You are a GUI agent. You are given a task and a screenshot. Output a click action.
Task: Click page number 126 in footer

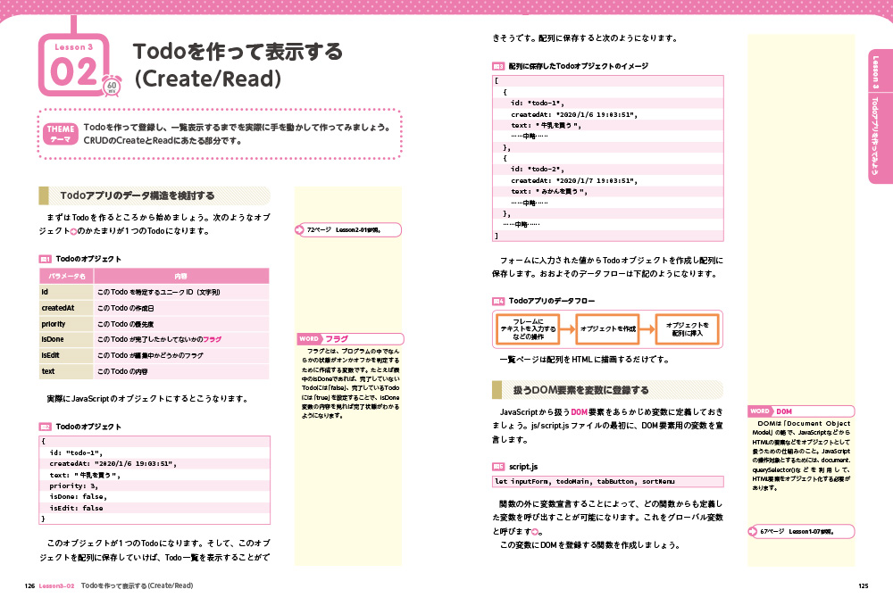pos(29,585)
